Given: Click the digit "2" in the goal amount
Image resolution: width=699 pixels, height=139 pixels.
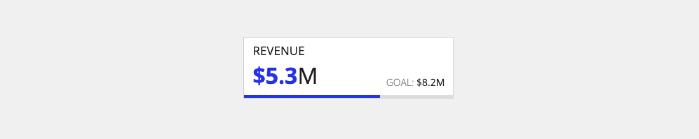Looking at the screenshot, I should (x=433, y=83).
